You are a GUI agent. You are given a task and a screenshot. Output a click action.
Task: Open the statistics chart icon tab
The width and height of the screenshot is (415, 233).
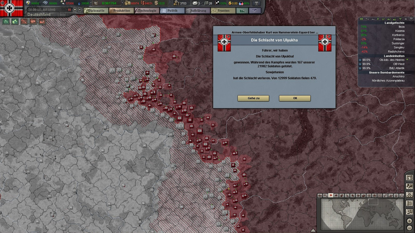pos(242,10)
